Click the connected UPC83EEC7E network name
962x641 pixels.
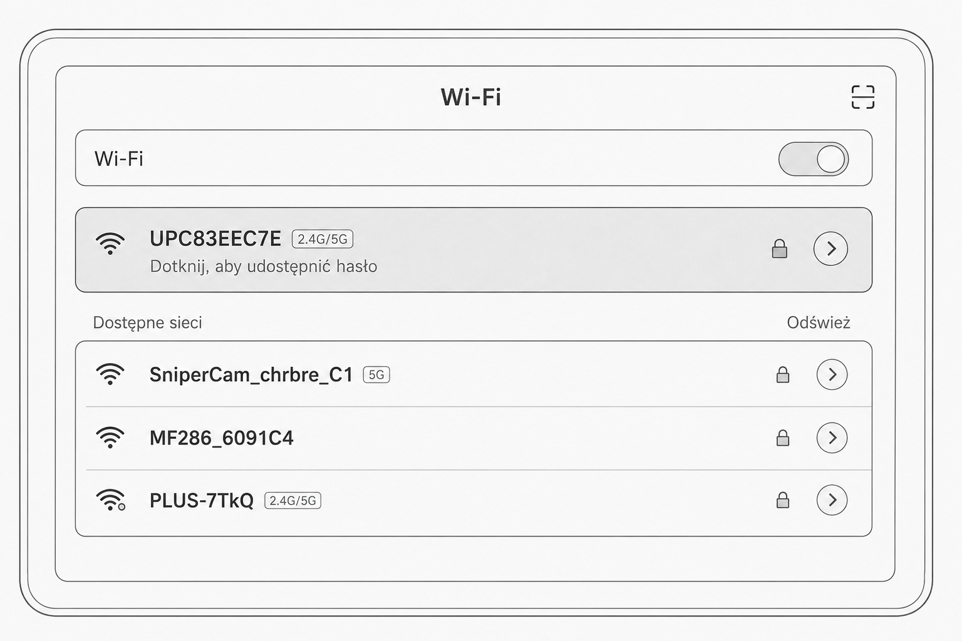click(215, 238)
